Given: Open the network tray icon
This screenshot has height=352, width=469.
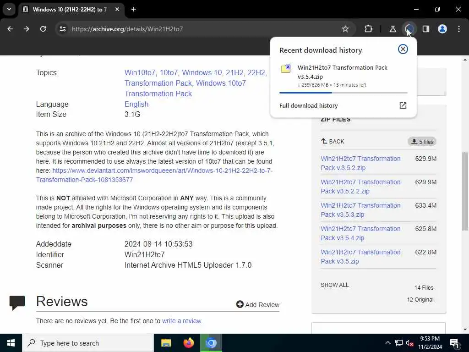Looking at the screenshot, I should [x=399, y=343].
